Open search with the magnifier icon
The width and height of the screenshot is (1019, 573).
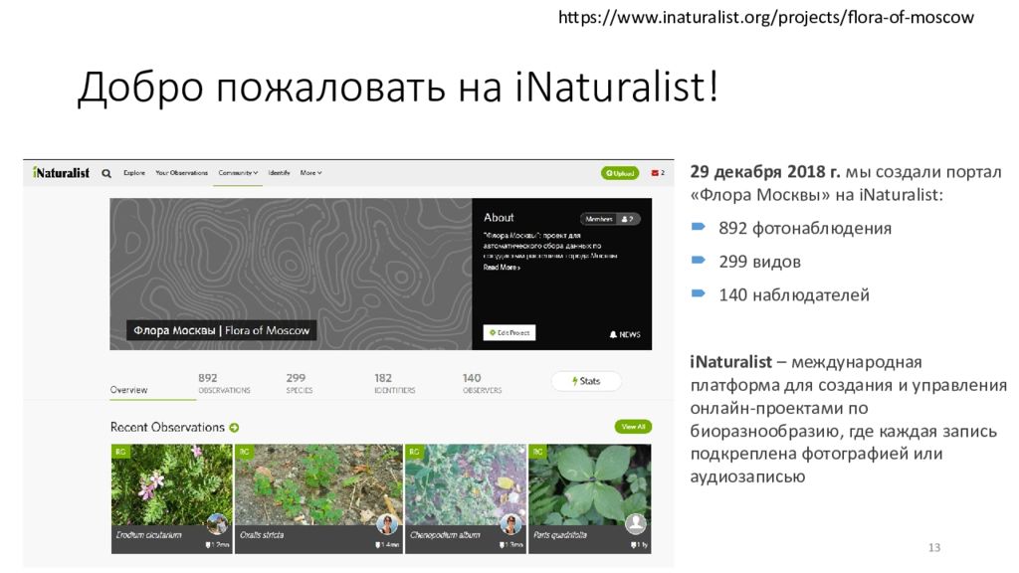(106, 173)
